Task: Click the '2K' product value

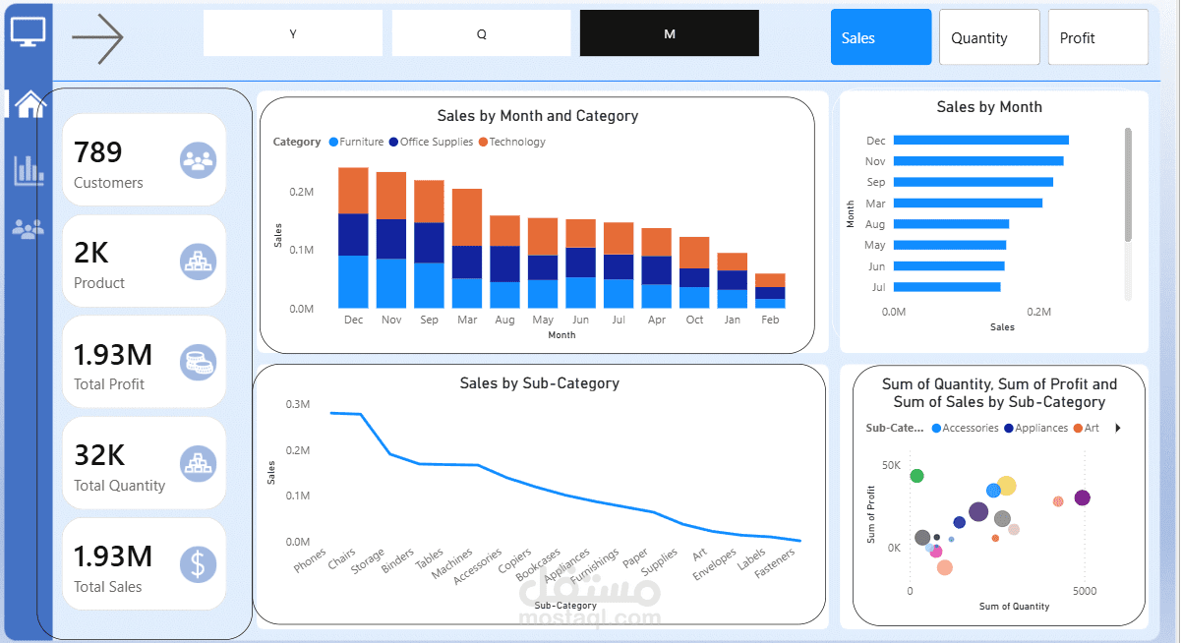Action: click(91, 253)
